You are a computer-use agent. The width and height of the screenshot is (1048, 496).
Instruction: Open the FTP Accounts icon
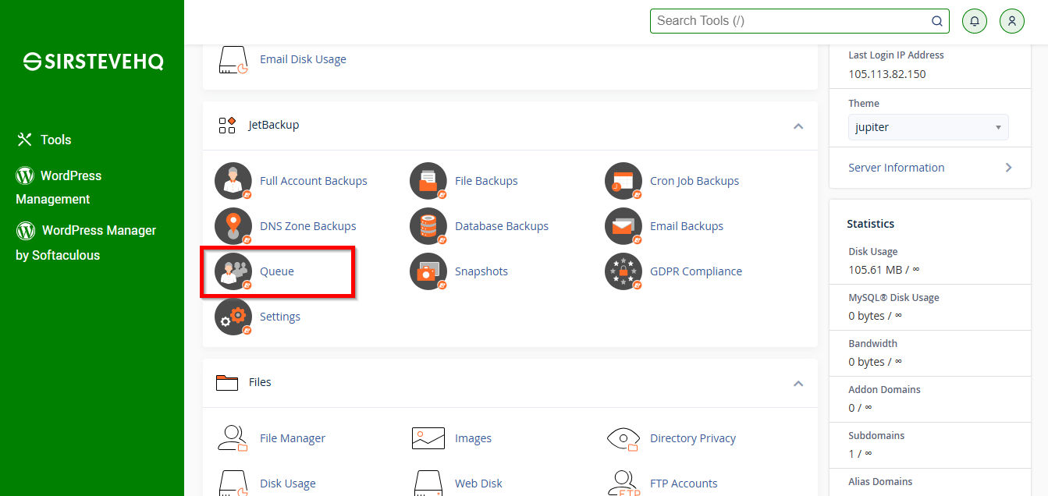[623, 484]
